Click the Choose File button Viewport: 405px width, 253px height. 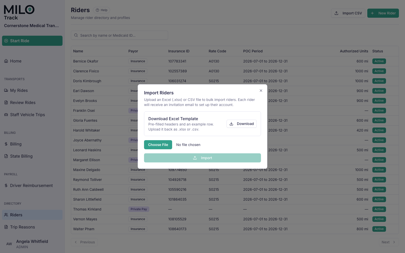click(x=158, y=145)
